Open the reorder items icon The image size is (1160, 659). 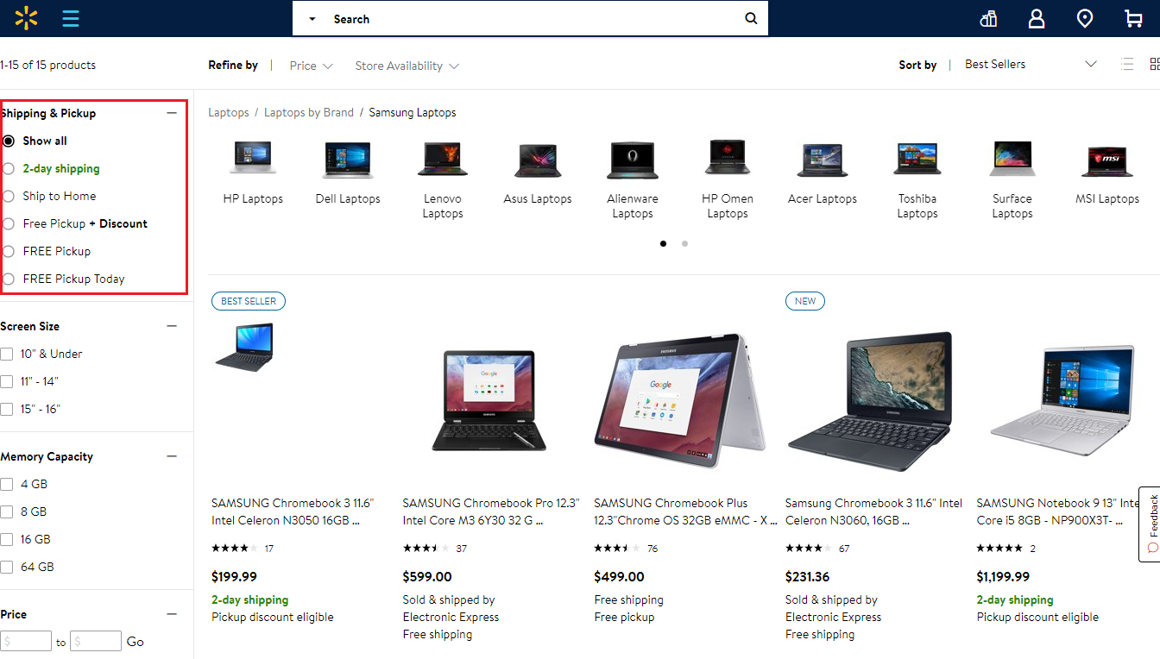(989, 18)
